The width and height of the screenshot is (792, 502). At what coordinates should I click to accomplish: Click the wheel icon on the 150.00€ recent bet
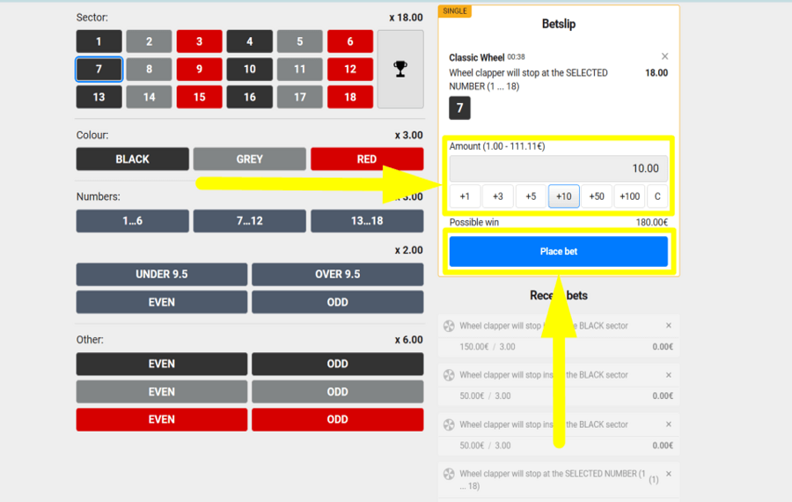(x=449, y=327)
